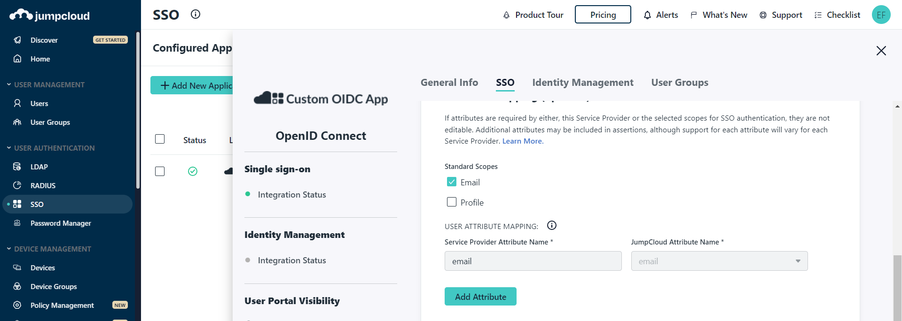Click the Add Attribute button
The image size is (902, 321).
point(480,297)
